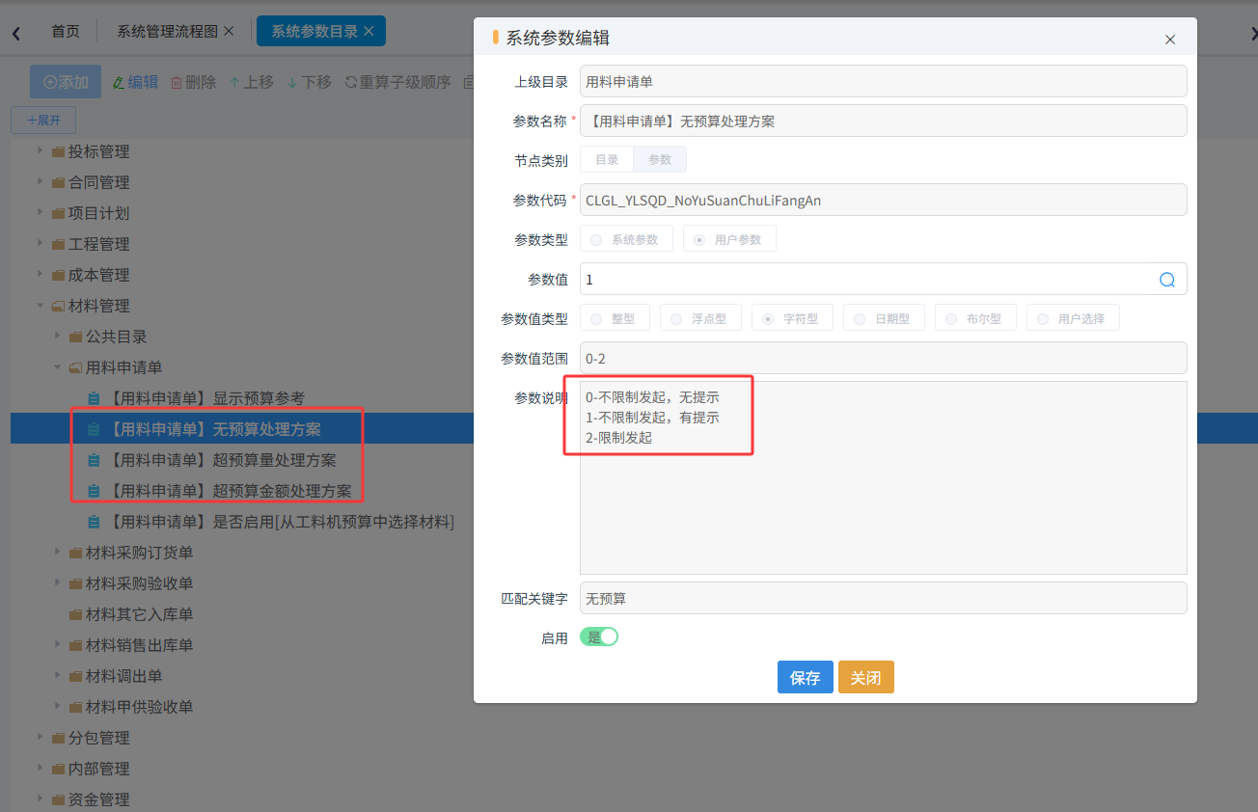
Task: Expand the 材料采购订货单 tree node
Action: tap(58, 553)
